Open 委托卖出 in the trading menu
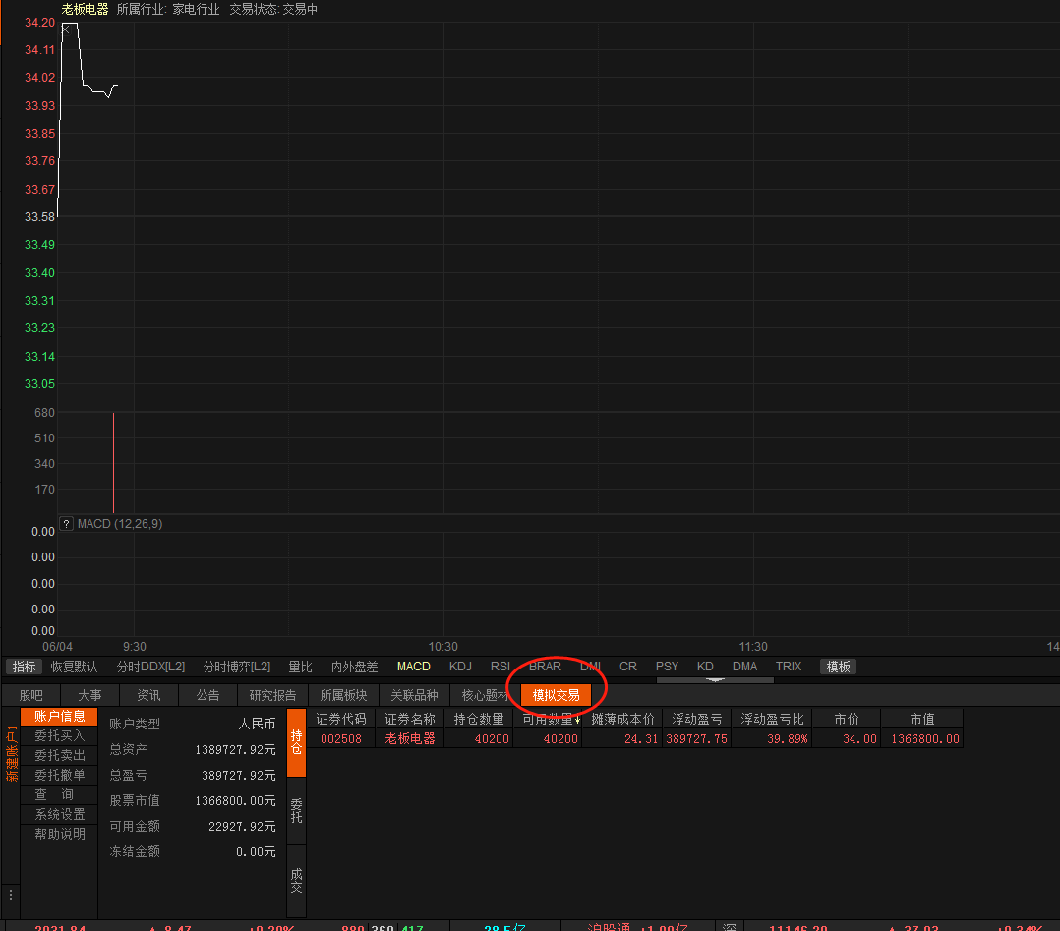 [60, 755]
